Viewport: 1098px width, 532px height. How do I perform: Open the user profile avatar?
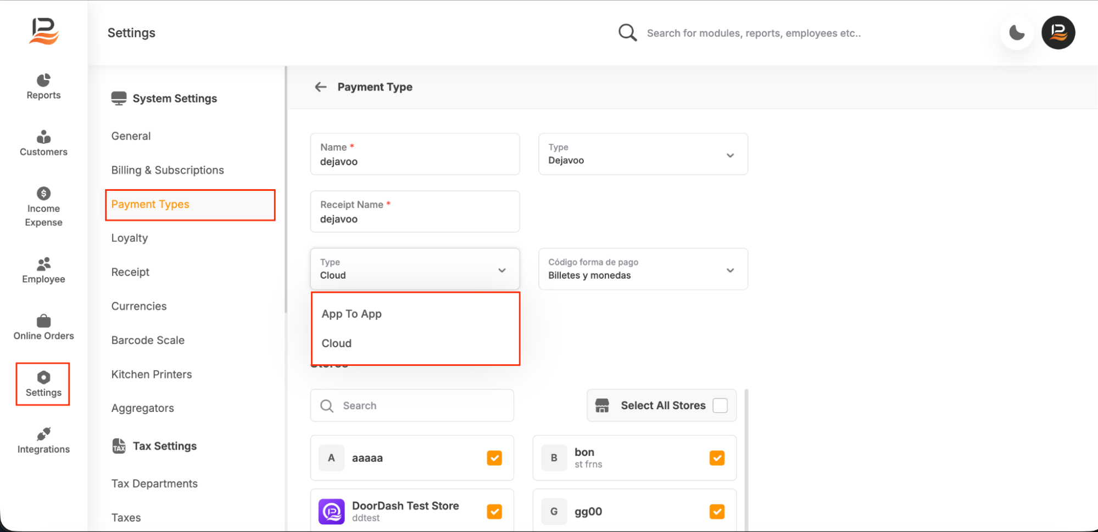[x=1058, y=33]
